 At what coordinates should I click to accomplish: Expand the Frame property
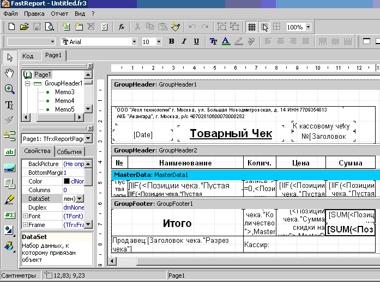[x=25, y=225]
